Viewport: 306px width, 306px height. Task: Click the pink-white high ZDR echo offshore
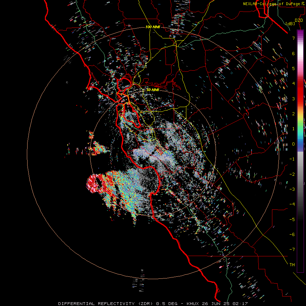(94, 184)
